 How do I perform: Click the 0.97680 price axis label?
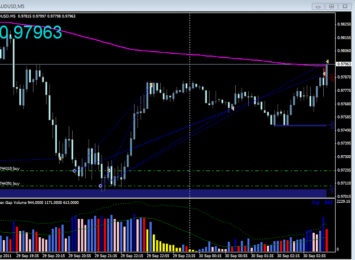point(344,104)
